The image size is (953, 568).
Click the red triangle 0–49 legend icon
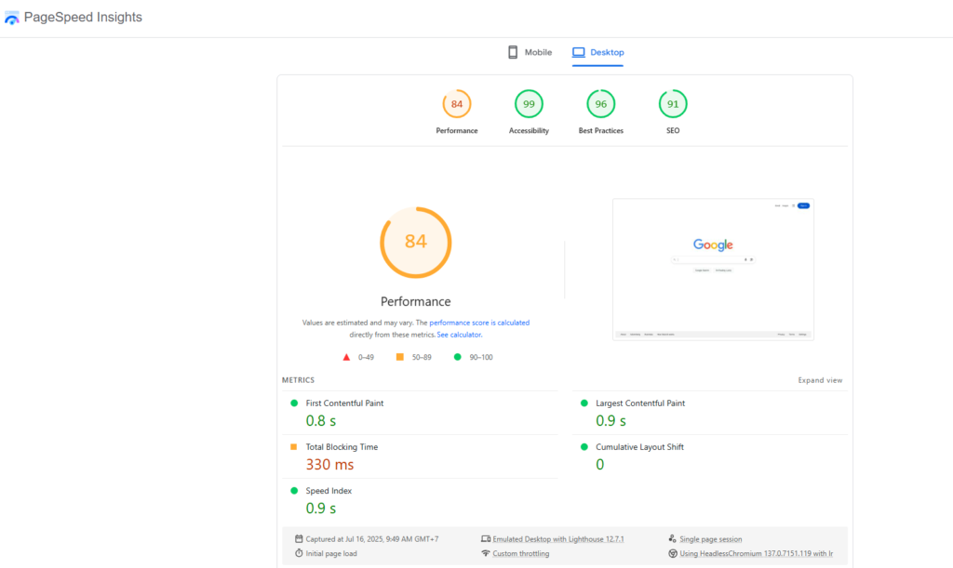346,357
